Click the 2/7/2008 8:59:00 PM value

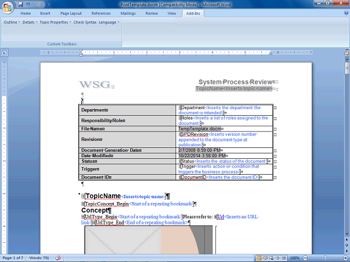[200, 150]
